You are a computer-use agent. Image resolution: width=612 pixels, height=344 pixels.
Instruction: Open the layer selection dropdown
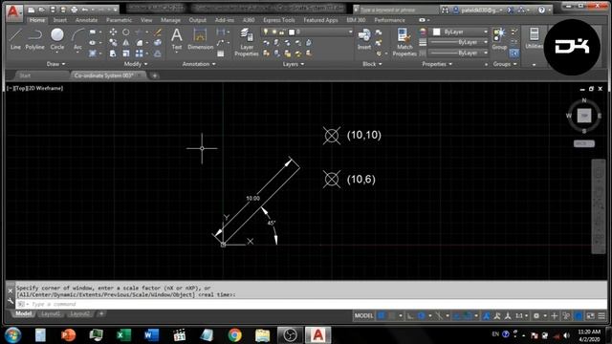[308, 32]
